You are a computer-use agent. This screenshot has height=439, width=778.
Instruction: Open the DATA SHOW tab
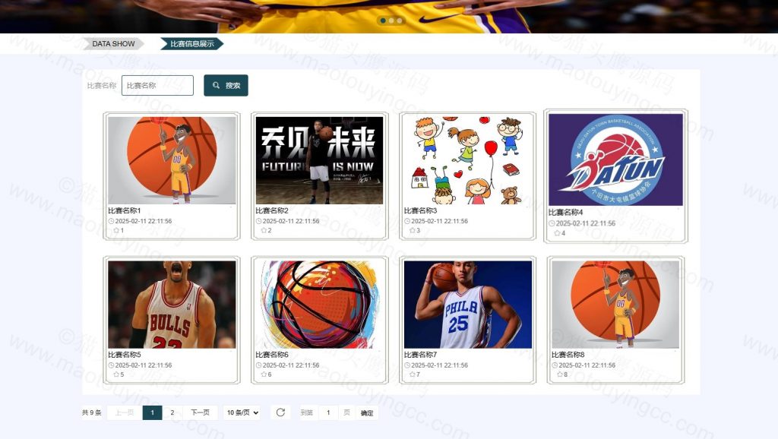113,43
